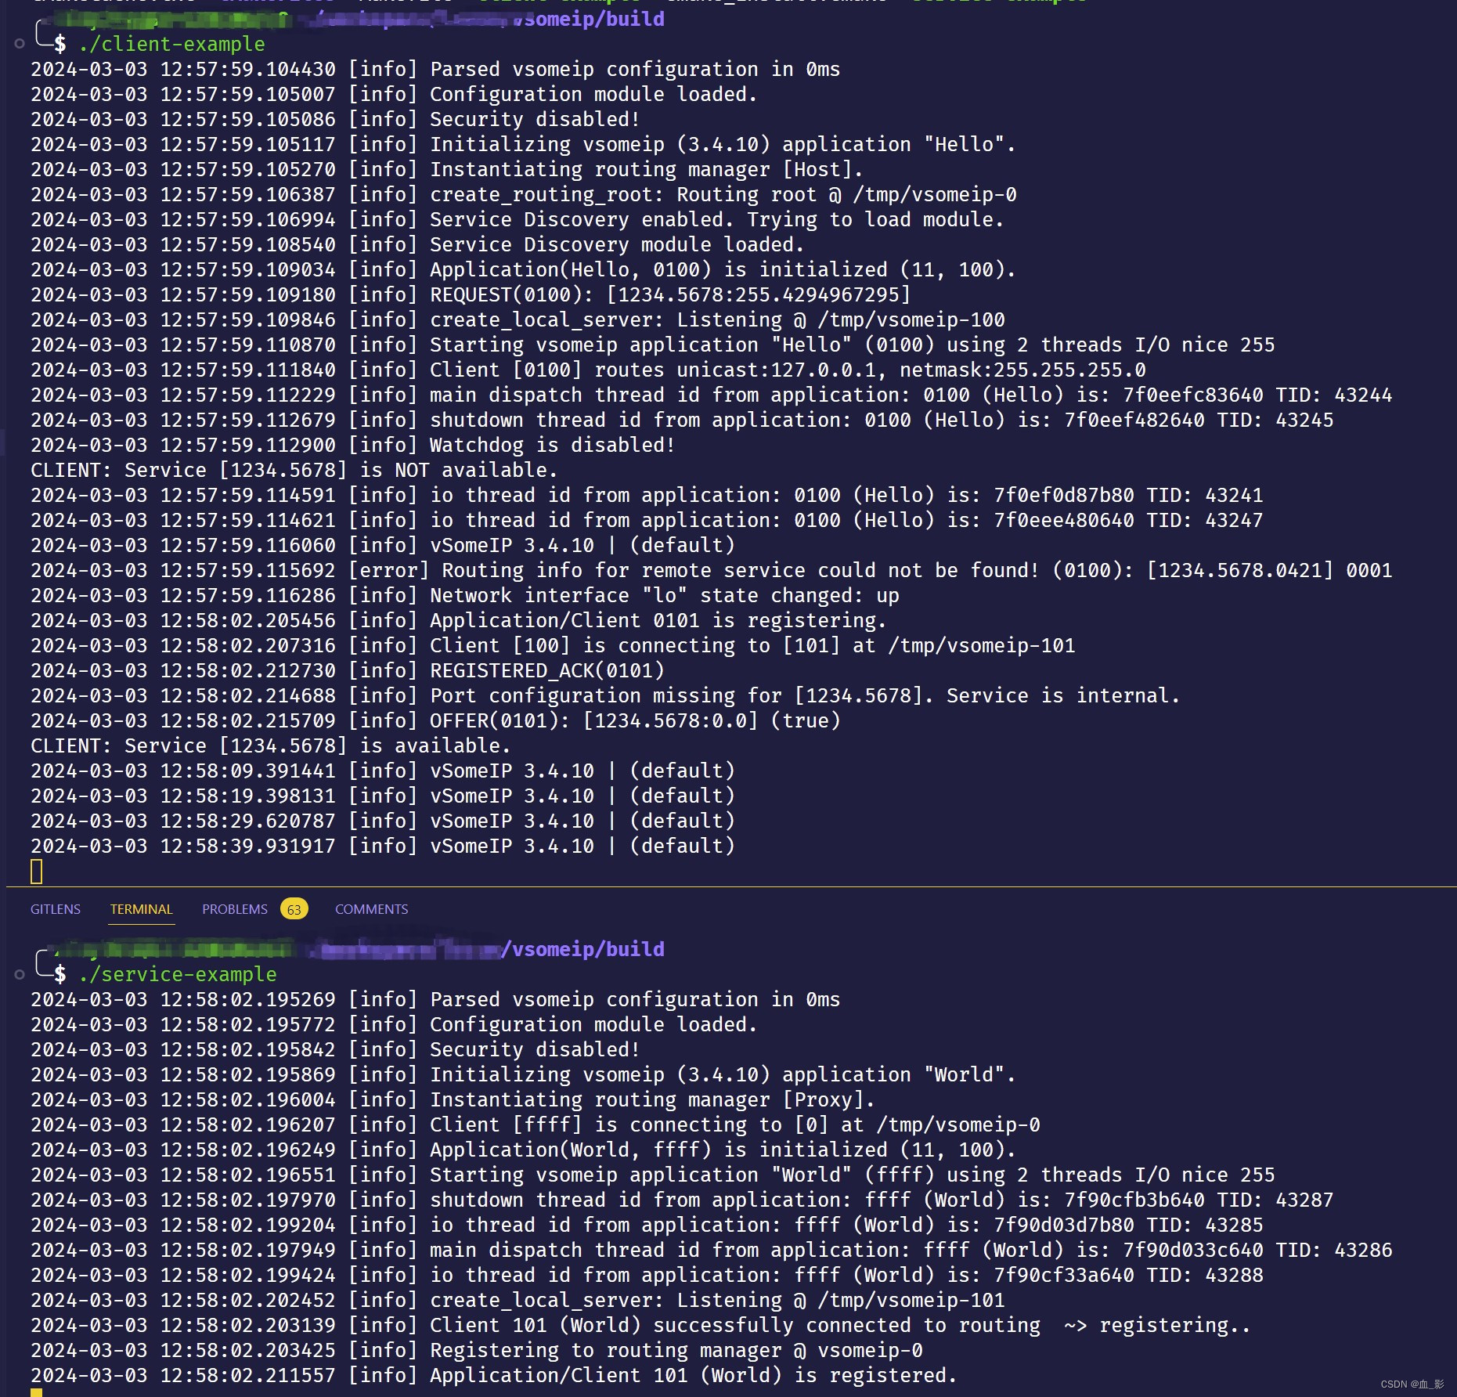The width and height of the screenshot is (1457, 1397).
Task: Click 'CLIENT: Service [1234.5678] is available.' line
Action: [x=270, y=745]
